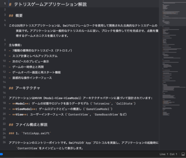Viewport: 186px width, 158px height.
Task: Click the ## 概要 heading
Action: 15,15
